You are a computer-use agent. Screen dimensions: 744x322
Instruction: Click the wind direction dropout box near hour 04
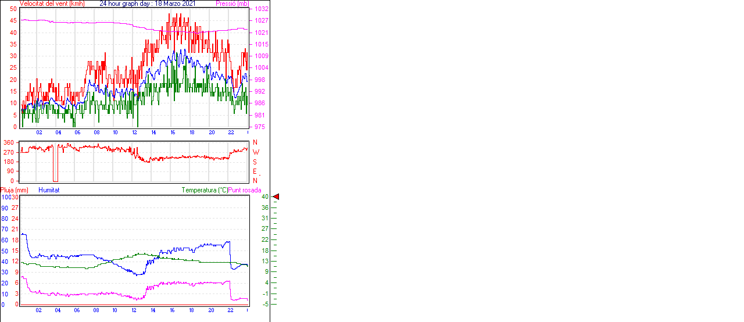[56, 166]
